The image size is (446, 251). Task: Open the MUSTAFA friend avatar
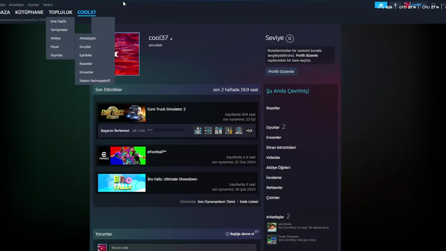click(272, 227)
